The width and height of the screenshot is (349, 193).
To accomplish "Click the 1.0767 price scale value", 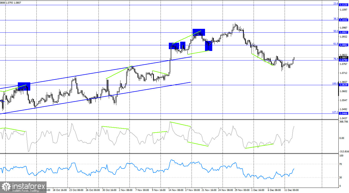I will click(x=344, y=64).
